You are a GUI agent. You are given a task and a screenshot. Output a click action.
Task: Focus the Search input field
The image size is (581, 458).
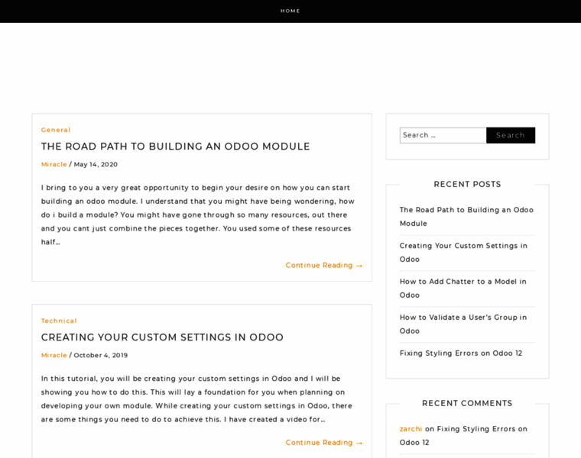point(443,135)
